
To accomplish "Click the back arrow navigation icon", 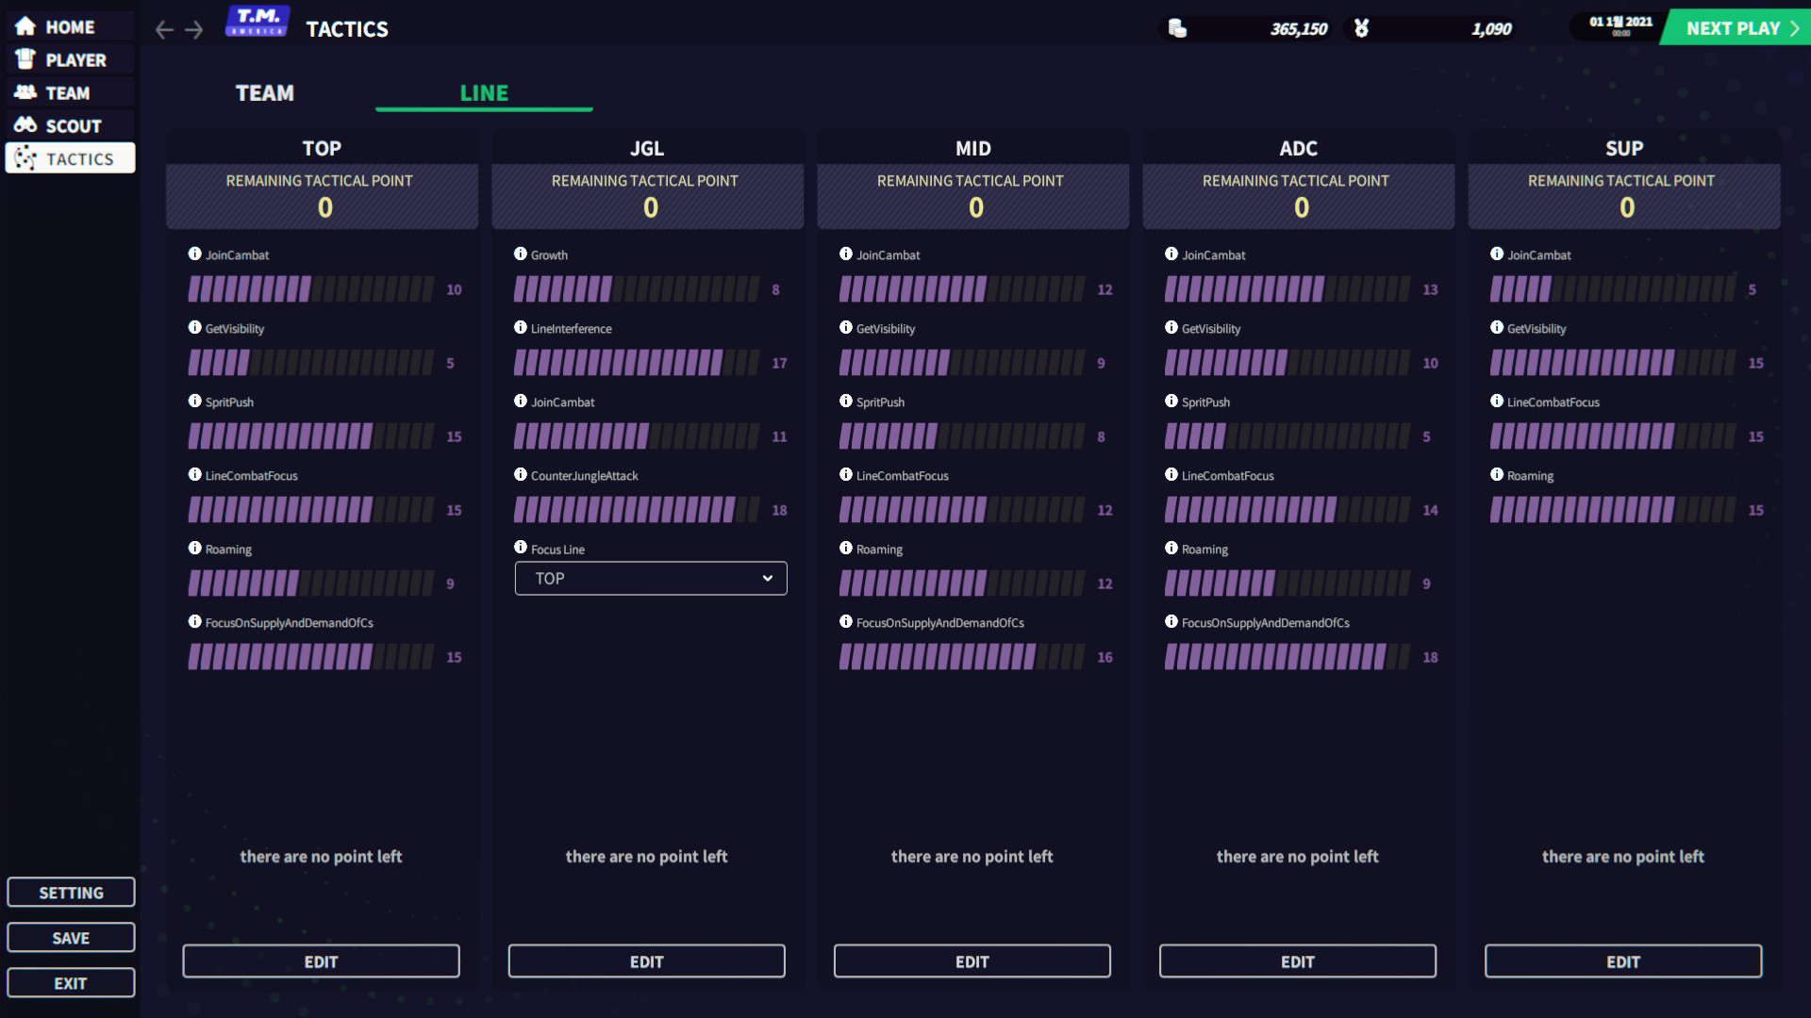I will [163, 29].
